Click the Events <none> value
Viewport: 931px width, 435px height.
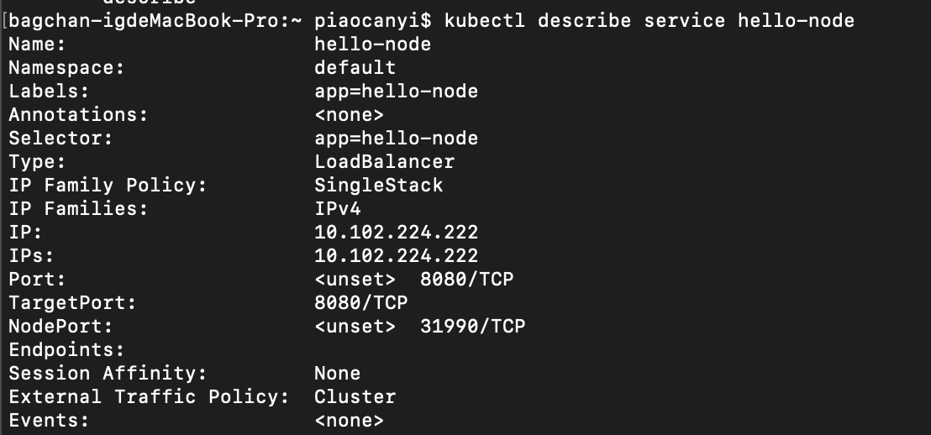(350, 420)
